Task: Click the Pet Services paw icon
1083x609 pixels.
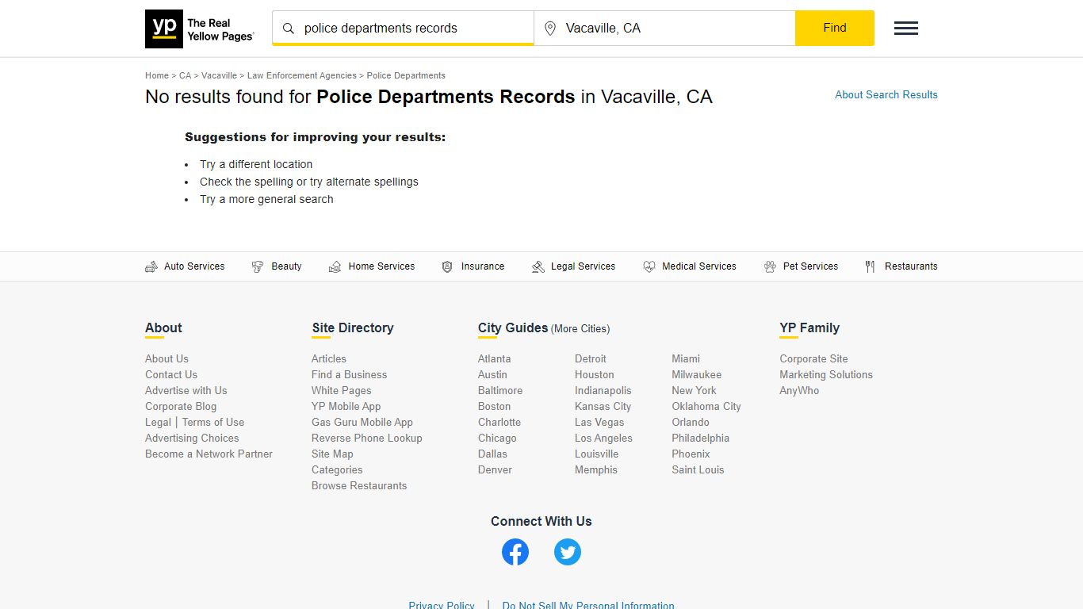Action: pos(770,266)
